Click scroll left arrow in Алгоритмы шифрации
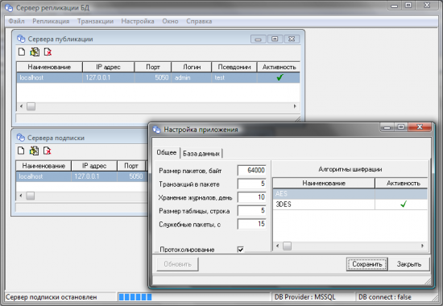 277,246
